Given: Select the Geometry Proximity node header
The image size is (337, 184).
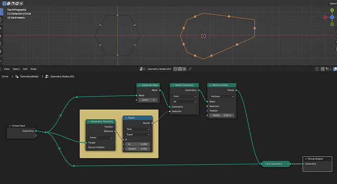Looking at the screenshot, I should (101, 122).
